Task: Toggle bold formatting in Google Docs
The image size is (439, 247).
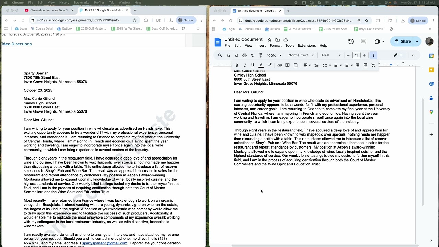Action: (x=237, y=65)
